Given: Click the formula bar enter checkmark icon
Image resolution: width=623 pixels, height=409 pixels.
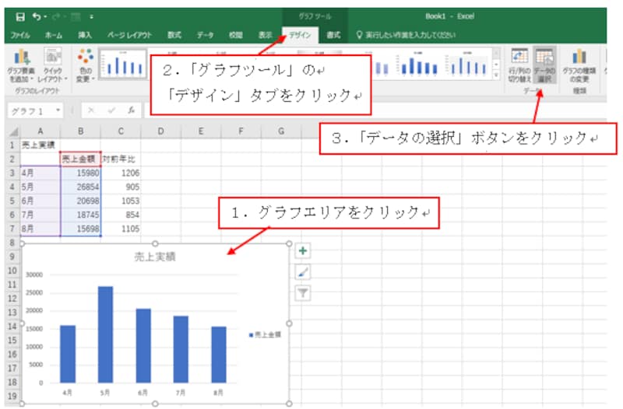Looking at the screenshot, I should pyautogui.click(x=111, y=110).
